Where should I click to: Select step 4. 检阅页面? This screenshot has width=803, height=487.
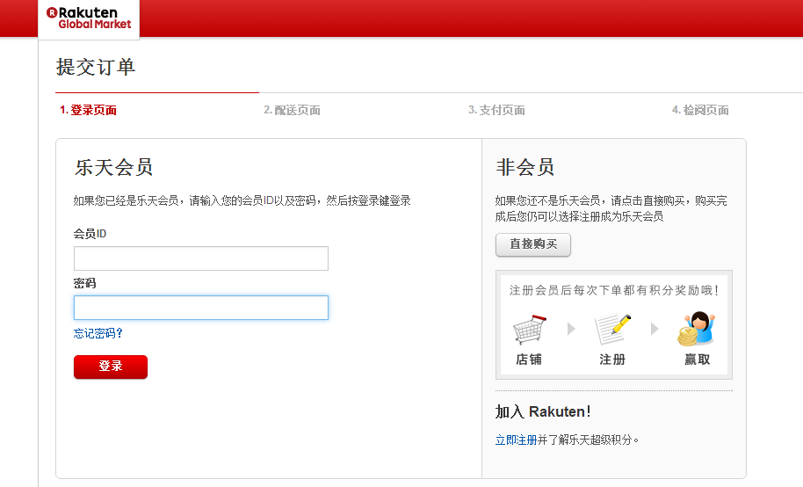pyautogui.click(x=700, y=110)
